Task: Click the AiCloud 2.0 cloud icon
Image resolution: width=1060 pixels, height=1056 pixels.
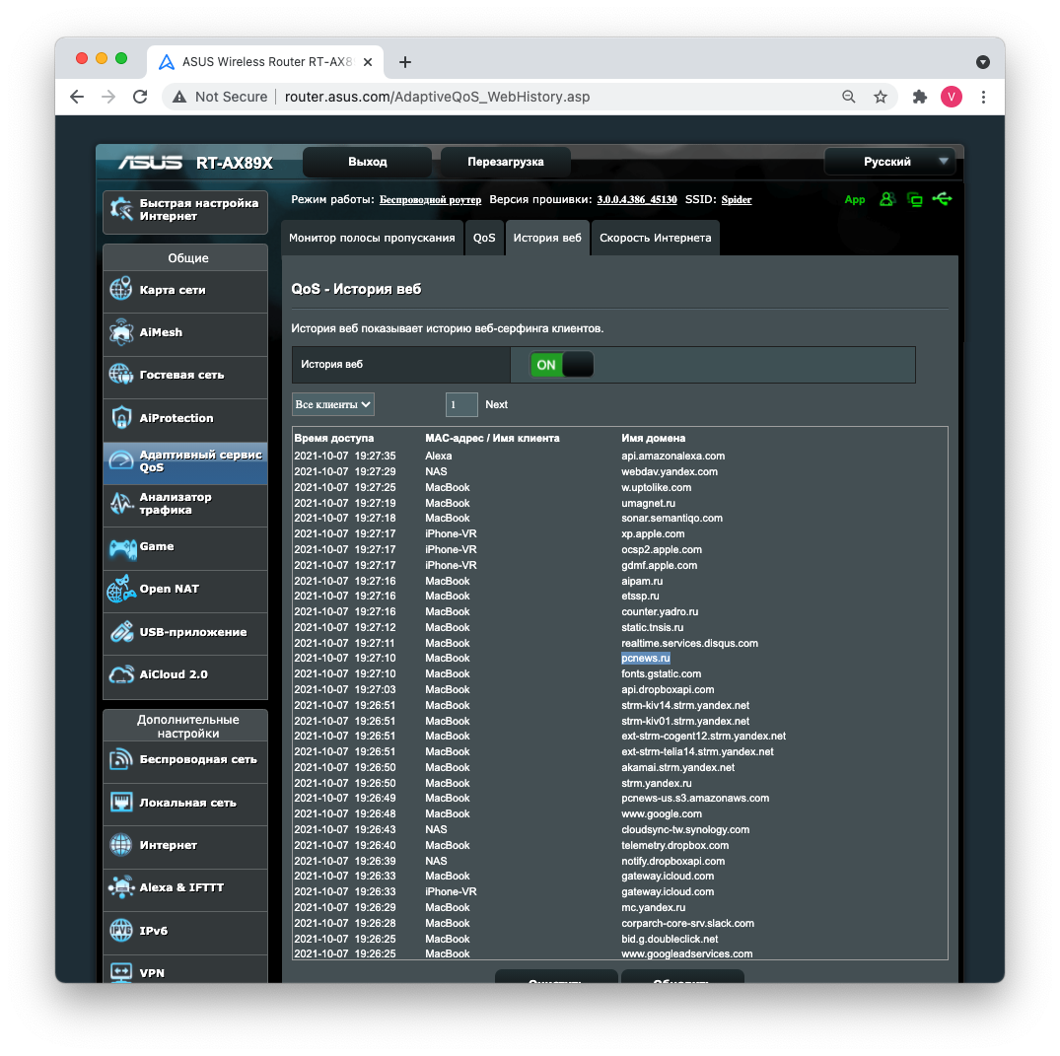Action: (121, 674)
